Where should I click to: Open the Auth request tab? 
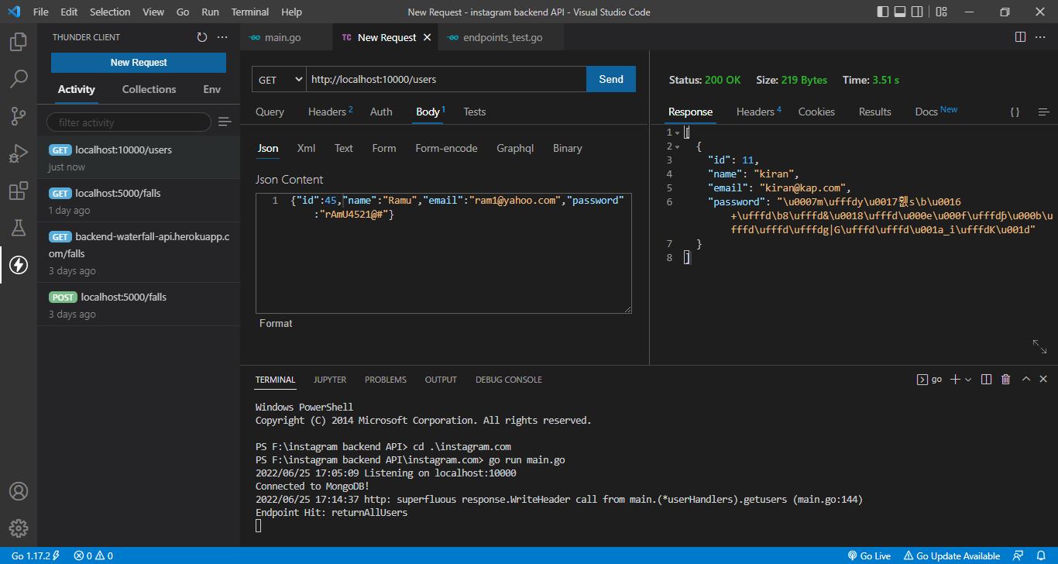(381, 112)
